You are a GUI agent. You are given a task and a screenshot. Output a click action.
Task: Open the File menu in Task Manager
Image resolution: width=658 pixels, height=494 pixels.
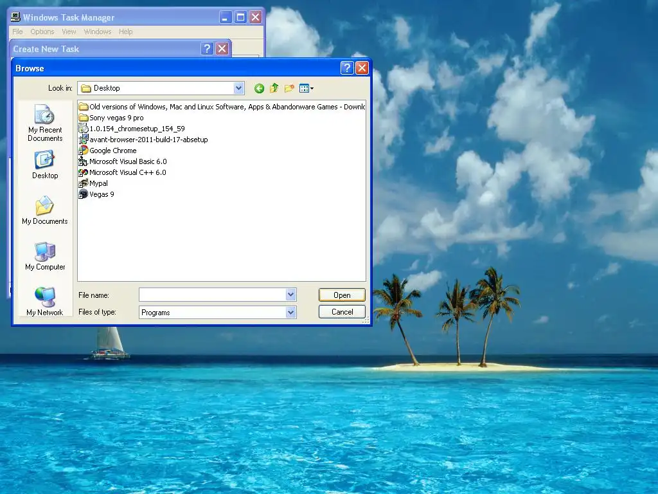[x=17, y=32]
